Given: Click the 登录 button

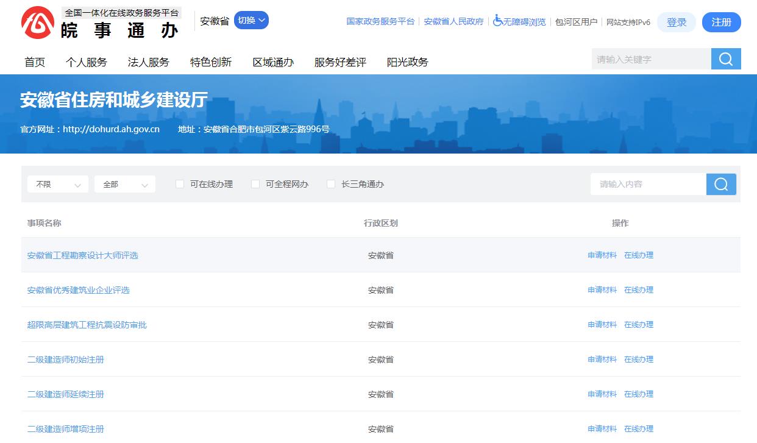Looking at the screenshot, I should click(x=676, y=22).
